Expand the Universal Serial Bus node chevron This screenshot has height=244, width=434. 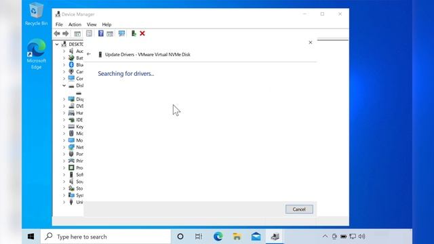(x=64, y=202)
